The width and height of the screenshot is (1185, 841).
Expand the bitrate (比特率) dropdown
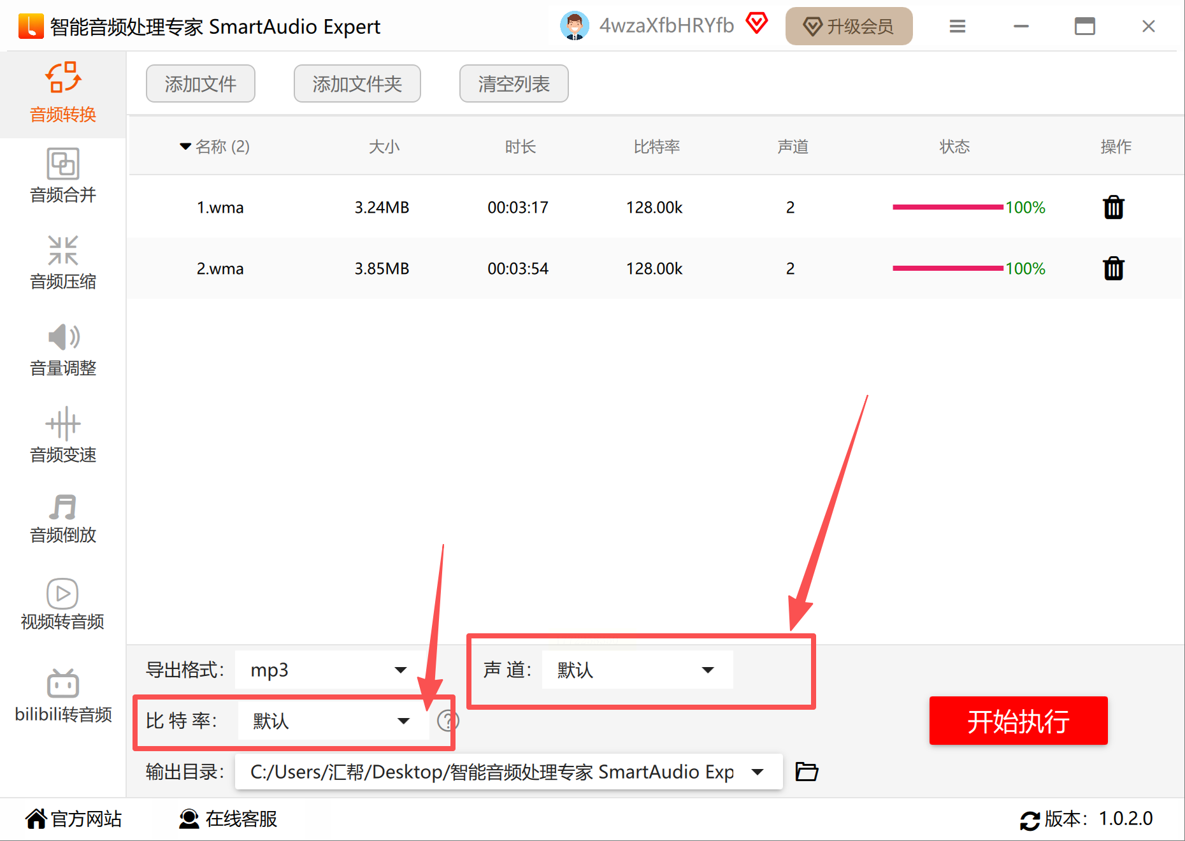click(x=333, y=721)
